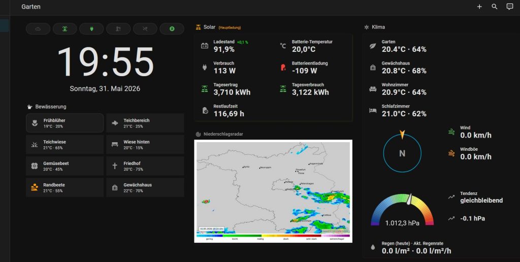Click the Garten leaf icon in Klima
The width and height of the screenshot is (520, 262).
coord(373,46)
